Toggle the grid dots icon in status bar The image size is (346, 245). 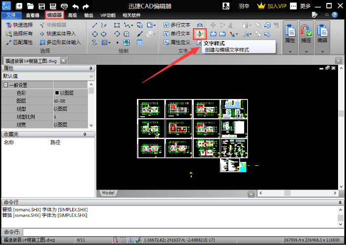(123, 240)
